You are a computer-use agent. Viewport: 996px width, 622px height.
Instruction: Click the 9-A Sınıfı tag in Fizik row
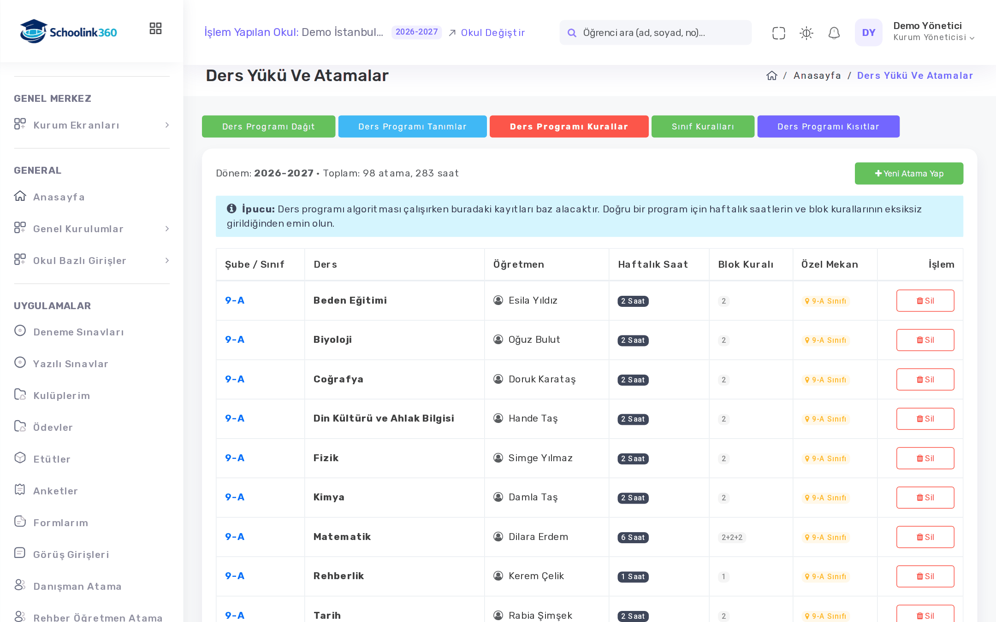click(825, 458)
